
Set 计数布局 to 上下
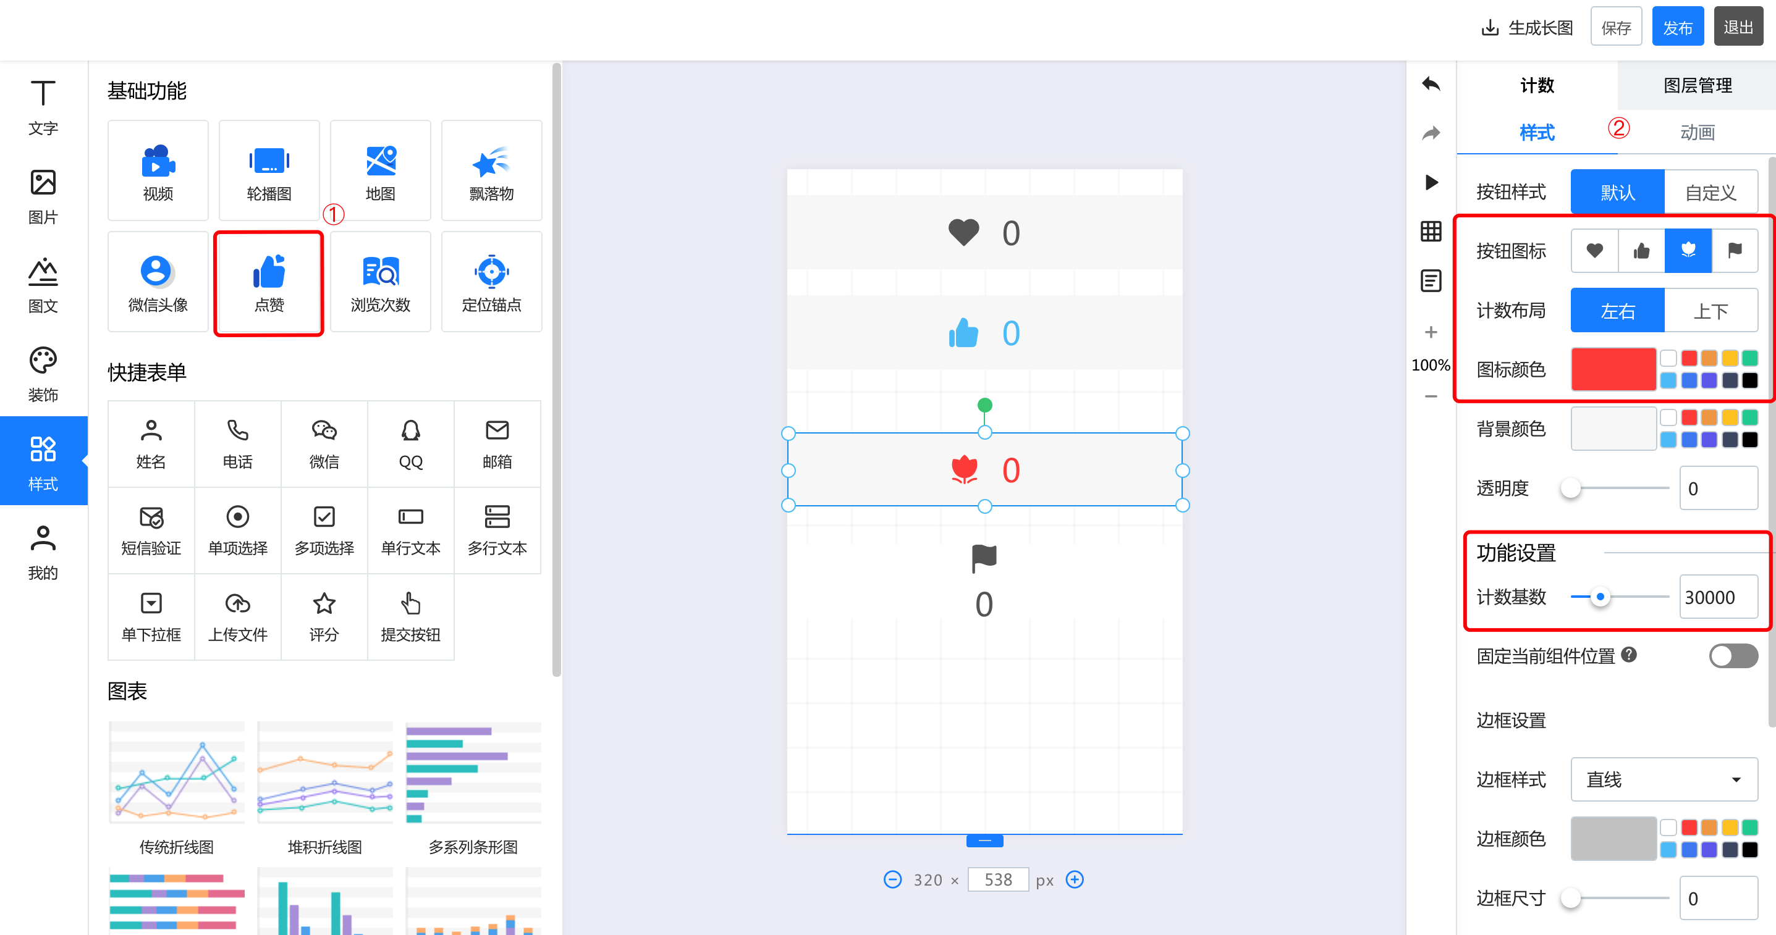(x=1710, y=311)
